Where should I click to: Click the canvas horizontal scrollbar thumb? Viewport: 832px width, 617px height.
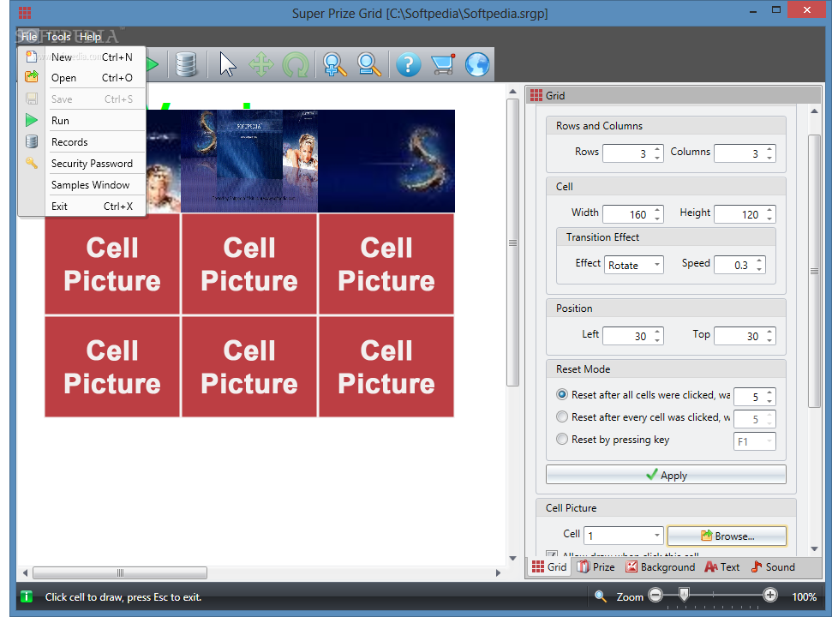tap(120, 572)
